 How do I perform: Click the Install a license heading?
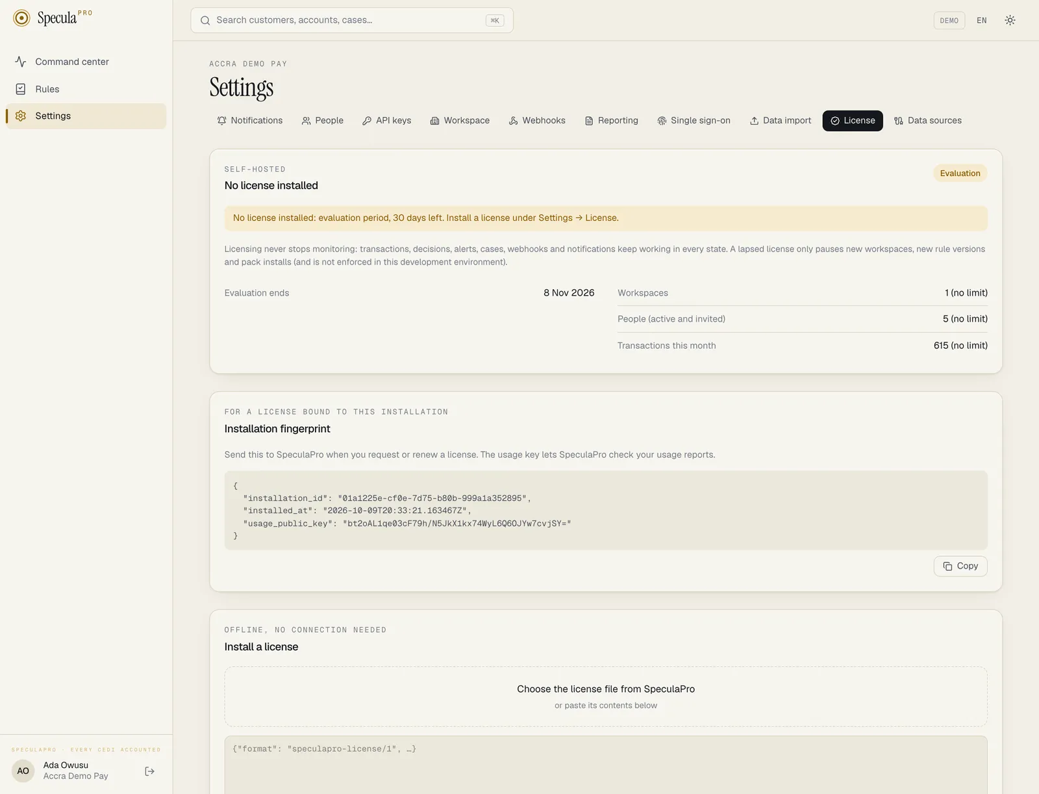pos(261,647)
